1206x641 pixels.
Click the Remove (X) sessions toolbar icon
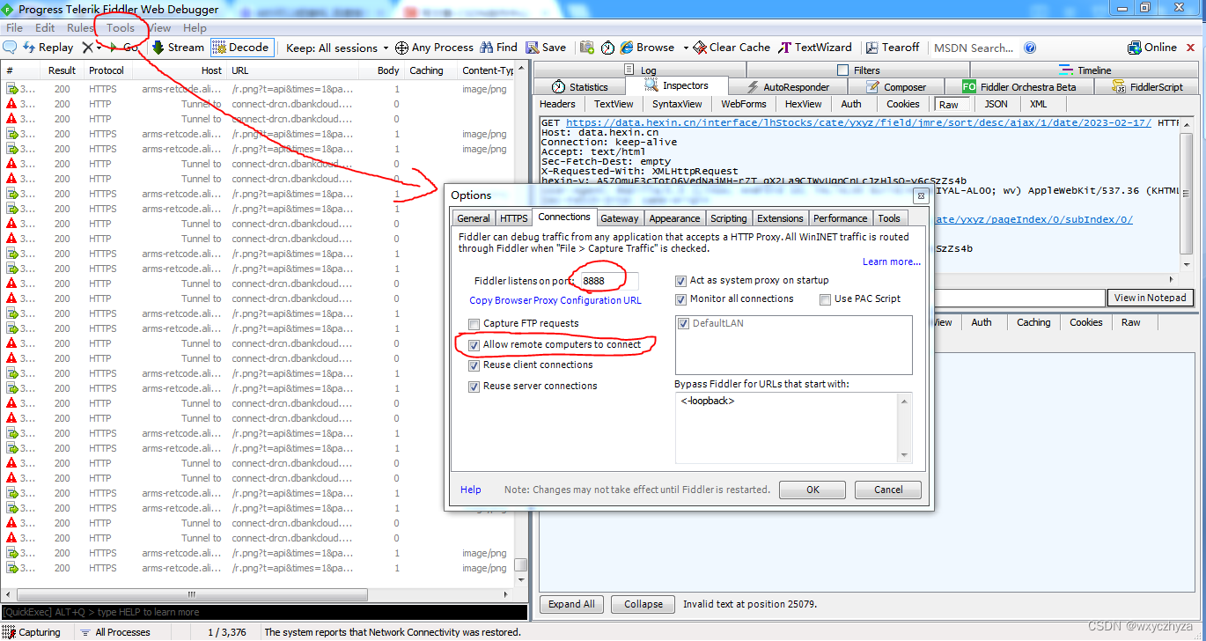click(x=87, y=48)
